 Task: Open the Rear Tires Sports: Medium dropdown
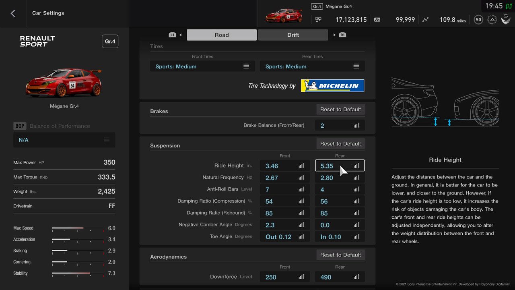pyautogui.click(x=312, y=66)
